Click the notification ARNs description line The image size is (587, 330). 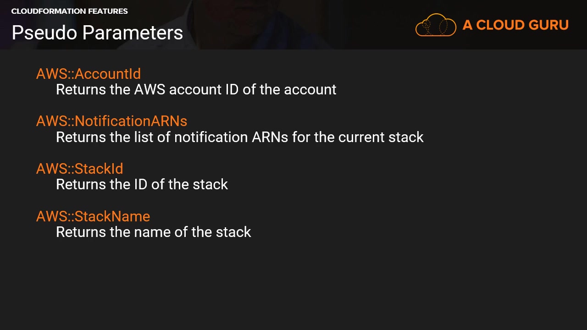click(x=239, y=137)
